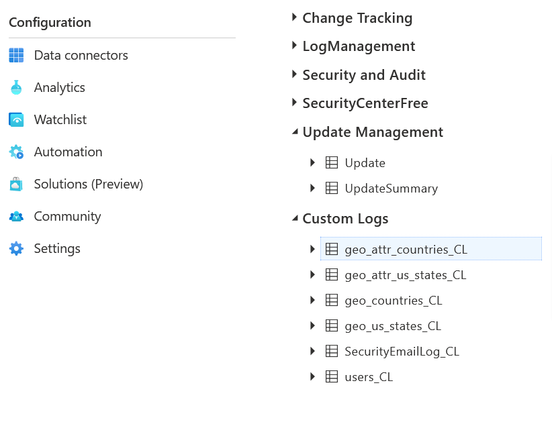
Task: Select the geo_us_states_CL table
Action: (393, 326)
